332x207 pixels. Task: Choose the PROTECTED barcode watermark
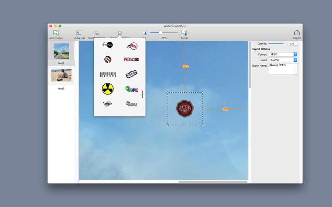point(108,75)
